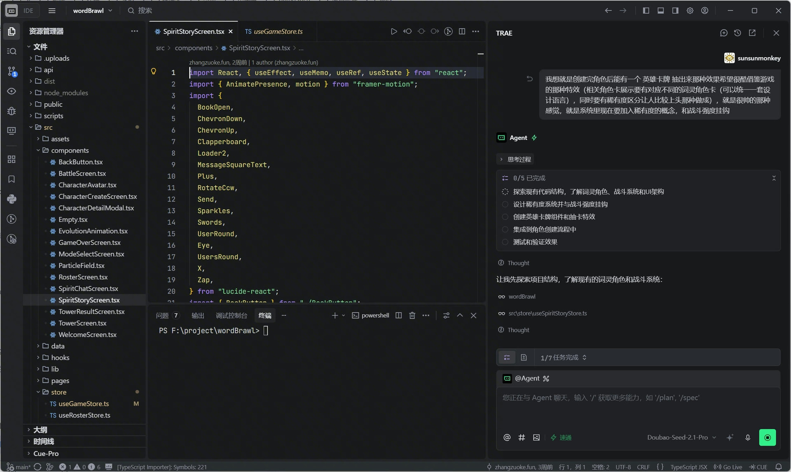791x472 pixels.
Task: Open BattleScreen.tsx in the file tree
Action: pyautogui.click(x=82, y=173)
